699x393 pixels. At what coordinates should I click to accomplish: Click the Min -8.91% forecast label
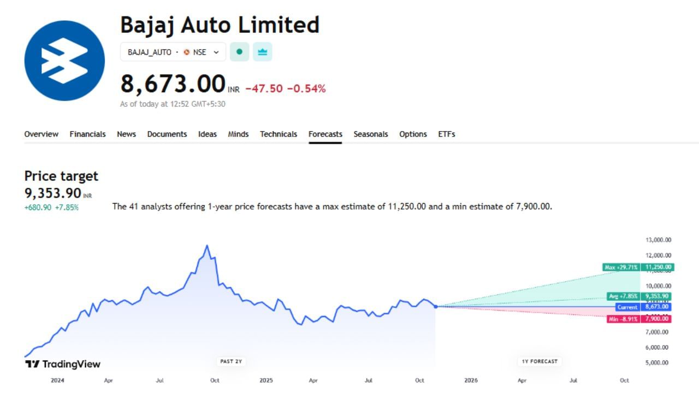[x=623, y=319]
